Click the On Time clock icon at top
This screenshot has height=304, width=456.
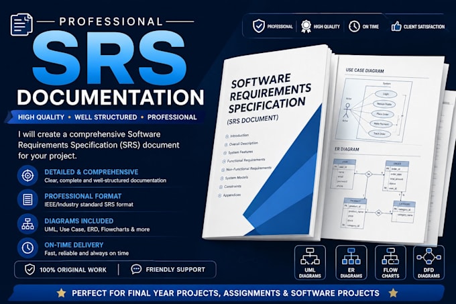[x=354, y=26]
